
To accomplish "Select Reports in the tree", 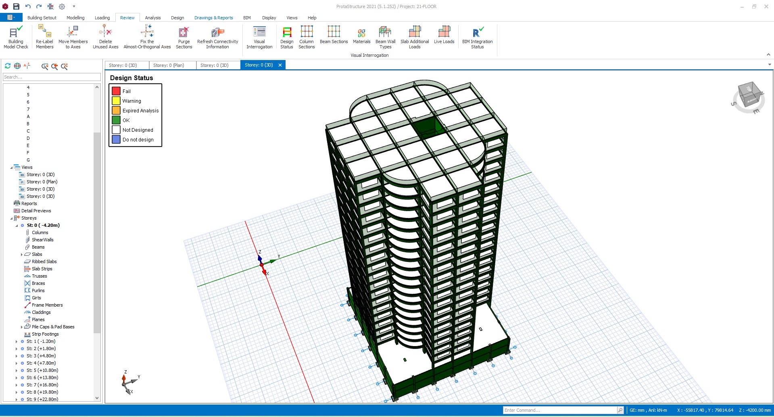I will 29,204.
